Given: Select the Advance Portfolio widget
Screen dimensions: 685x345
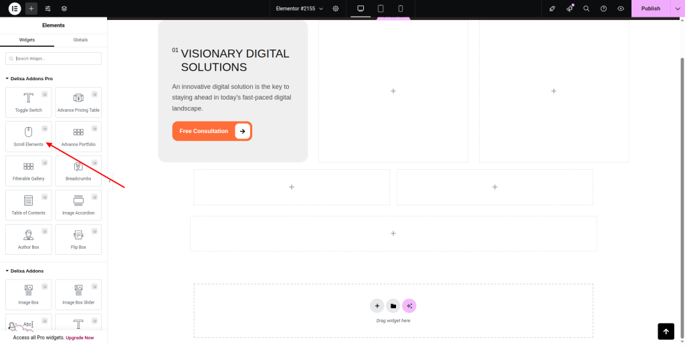Looking at the screenshot, I should 78,136.
